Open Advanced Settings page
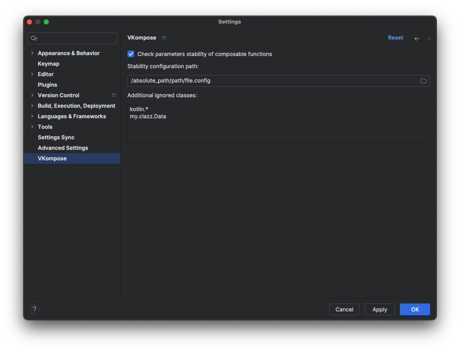460x351 pixels. 63,148
